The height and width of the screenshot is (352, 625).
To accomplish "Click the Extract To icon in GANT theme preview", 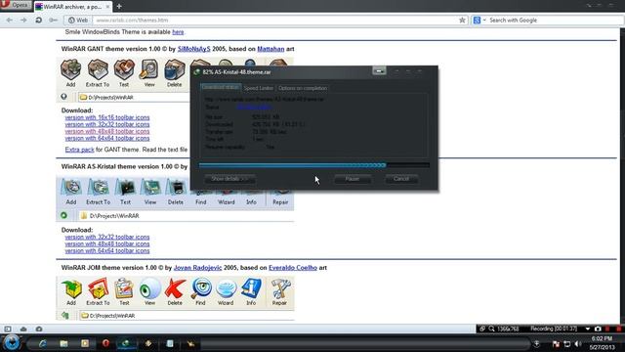I will [98, 69].
